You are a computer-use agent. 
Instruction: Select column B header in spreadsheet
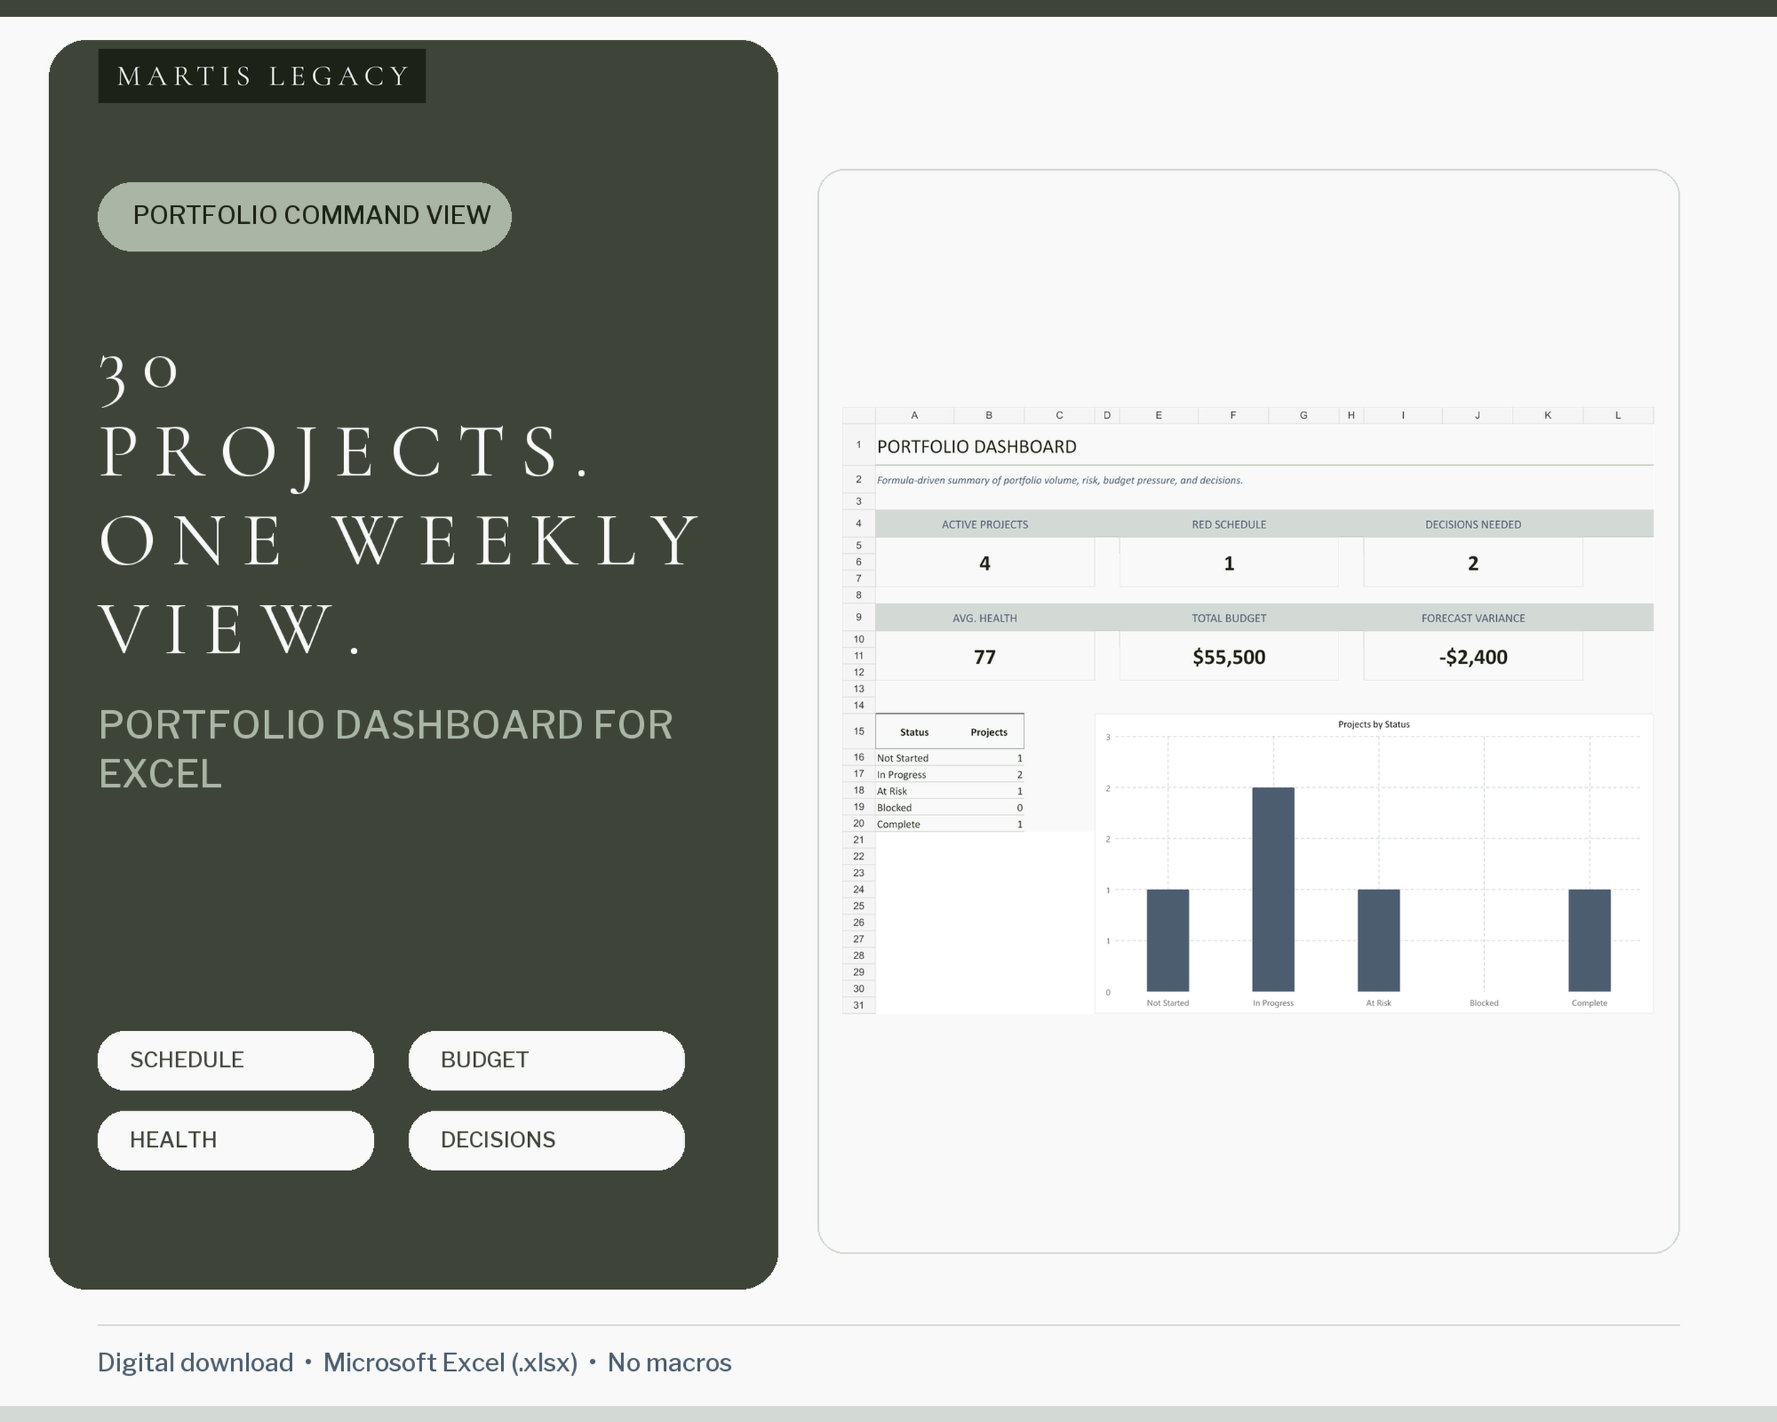[989, 415]
